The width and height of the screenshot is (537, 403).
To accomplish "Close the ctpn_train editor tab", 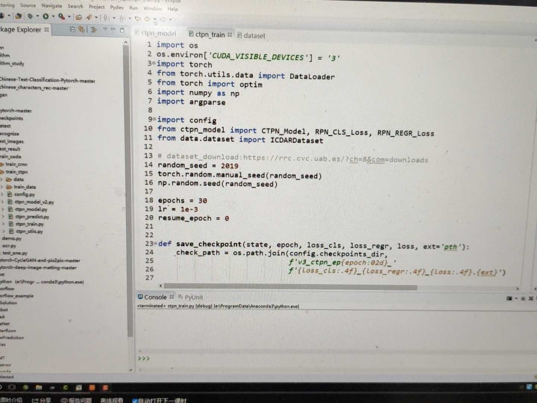I will point(230,35).
